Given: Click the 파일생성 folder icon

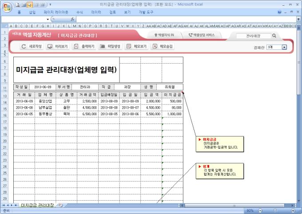Looking at the screenshot, I should tap(103, 46).
